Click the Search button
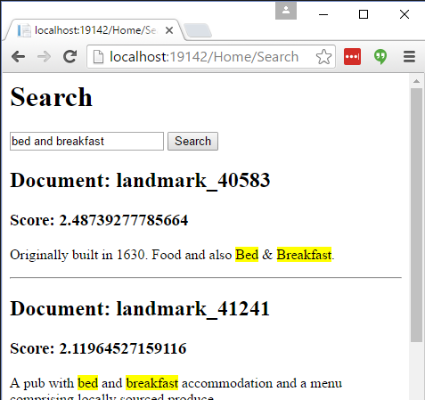 point(192,142)
